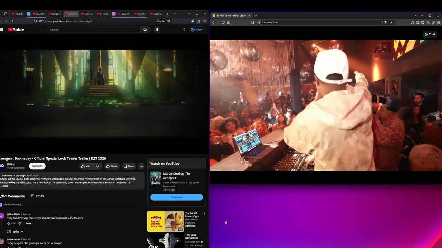Save the Avengers trailer to a playlist
The image size is (442, 248).
tap(128, 166)
